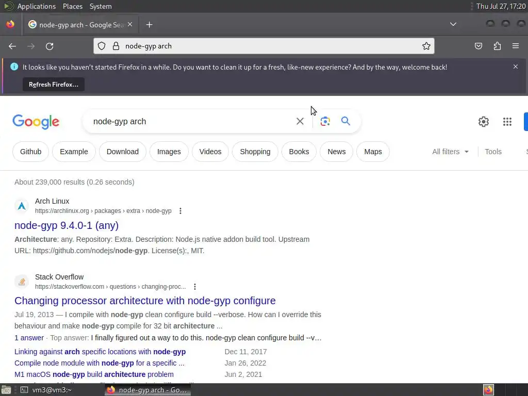
Task: Click Firefox icon in bottom-right tray
Action: pyautogui.click(x=488, y=390)
